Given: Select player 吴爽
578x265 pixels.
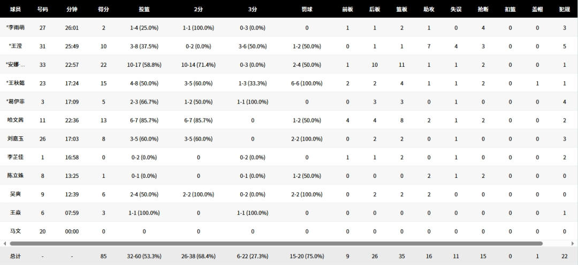Looking at the screenshot, I should pyautogui.click(x=16, y=194).
